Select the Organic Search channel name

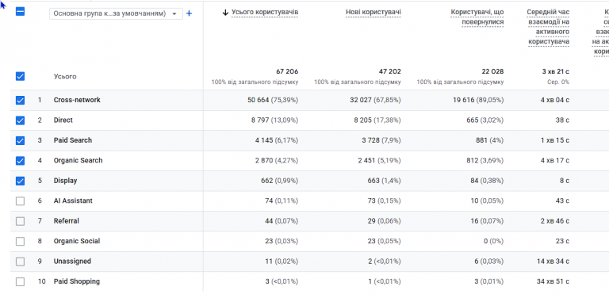(x=78, y=161)
